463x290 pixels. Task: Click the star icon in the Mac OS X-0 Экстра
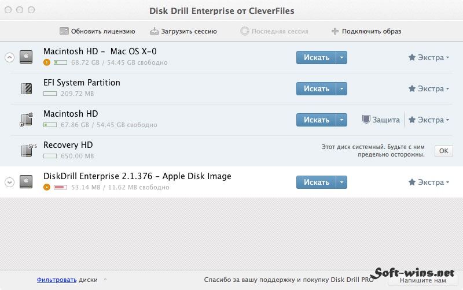coord(412,57)
